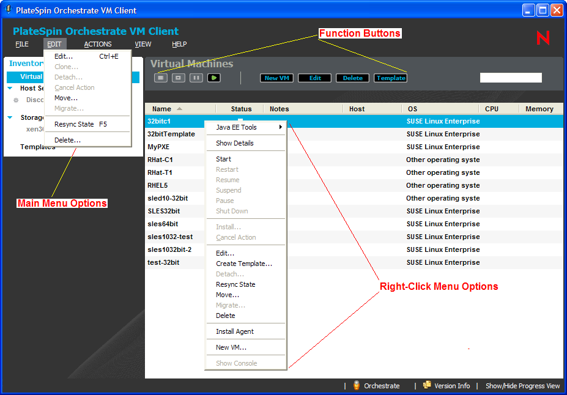567x395 pixels.
Task: Click the Edit function button
Action: (x=314, y=78)
